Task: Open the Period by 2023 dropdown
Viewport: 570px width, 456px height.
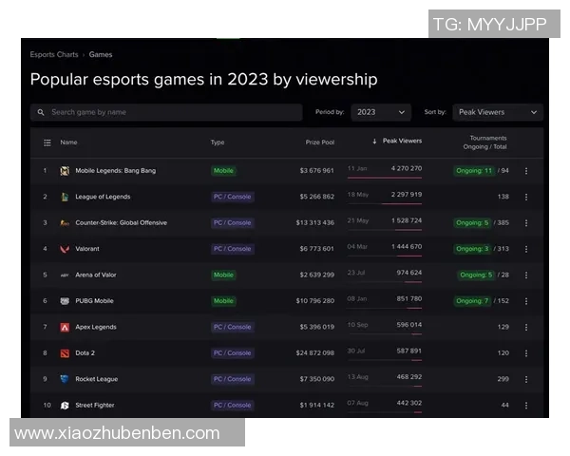Action: [381, 112]
